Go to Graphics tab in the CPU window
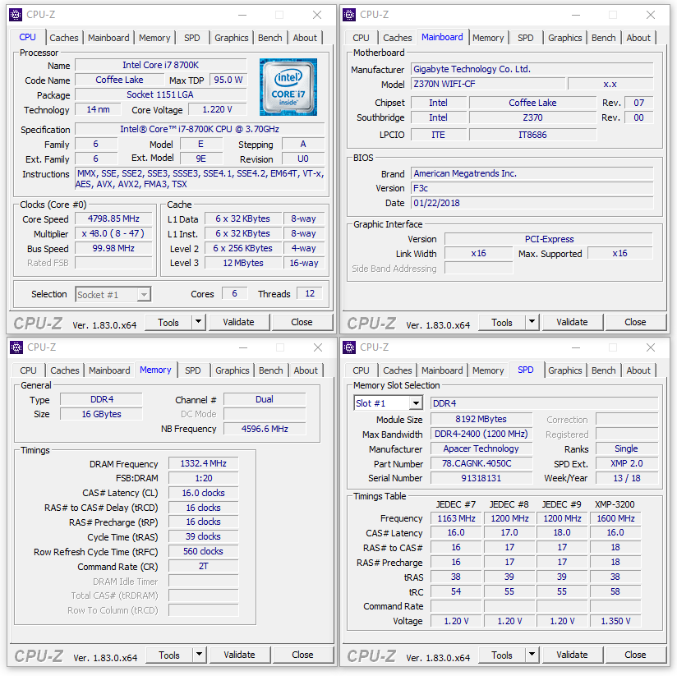 click(232, 38)
